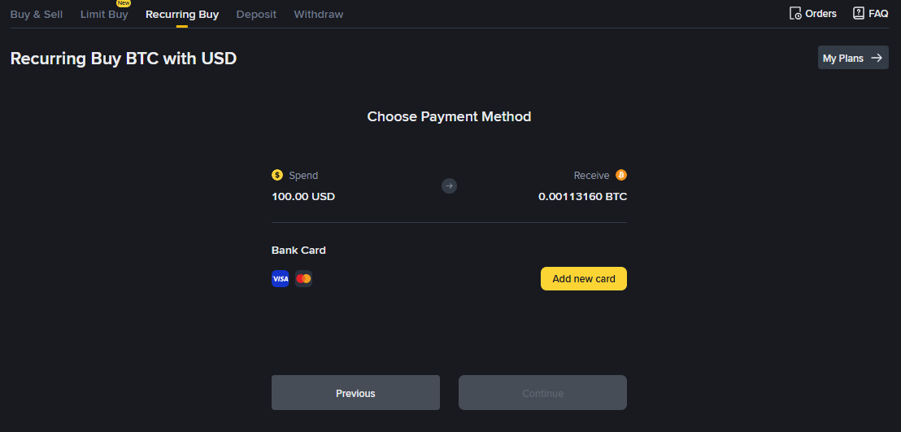Select the Mastercard logo

[303, 279]
